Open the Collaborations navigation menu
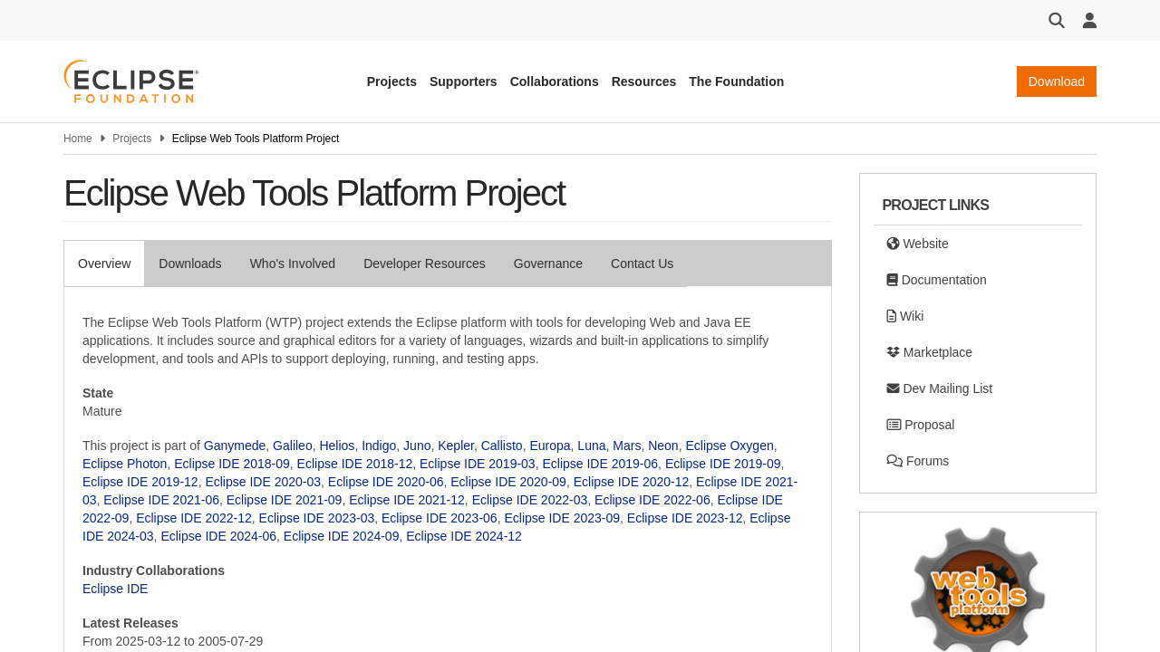This screenshot has width=1160, height=652. [x=555, y=81]
